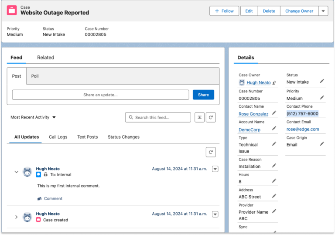Open the Most Recent Activity sort dropdown
Screen dimensions: 335x235
[x=34, y=117]
